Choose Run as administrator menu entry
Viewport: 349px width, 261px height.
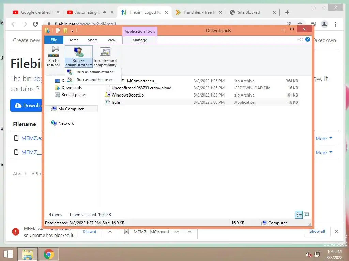pyautogui.click(x=95, y=72)
